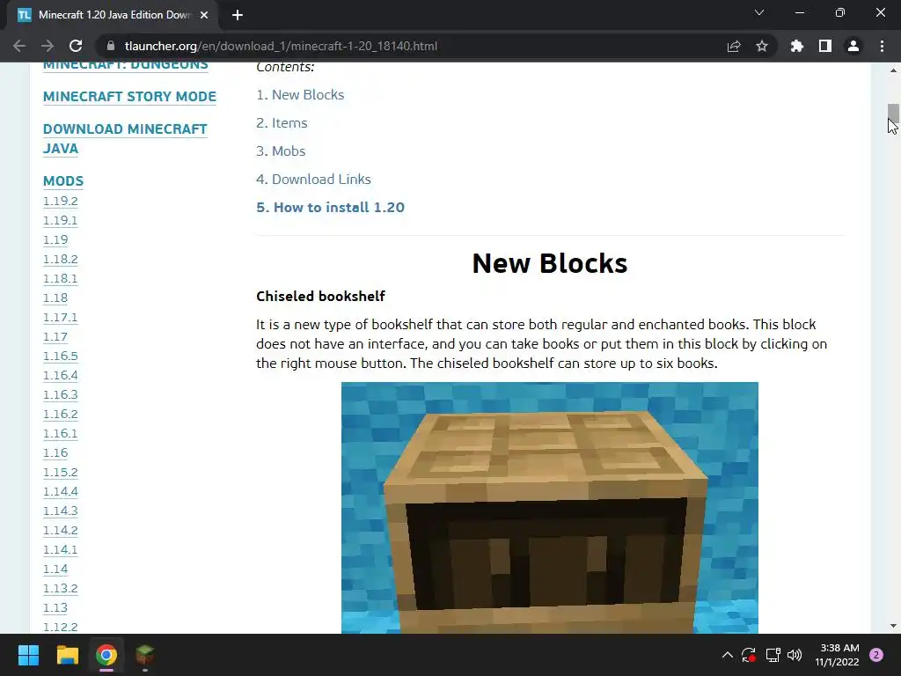Click the share page icon in address bar
The image size is (901, 676).
[734, 46]
